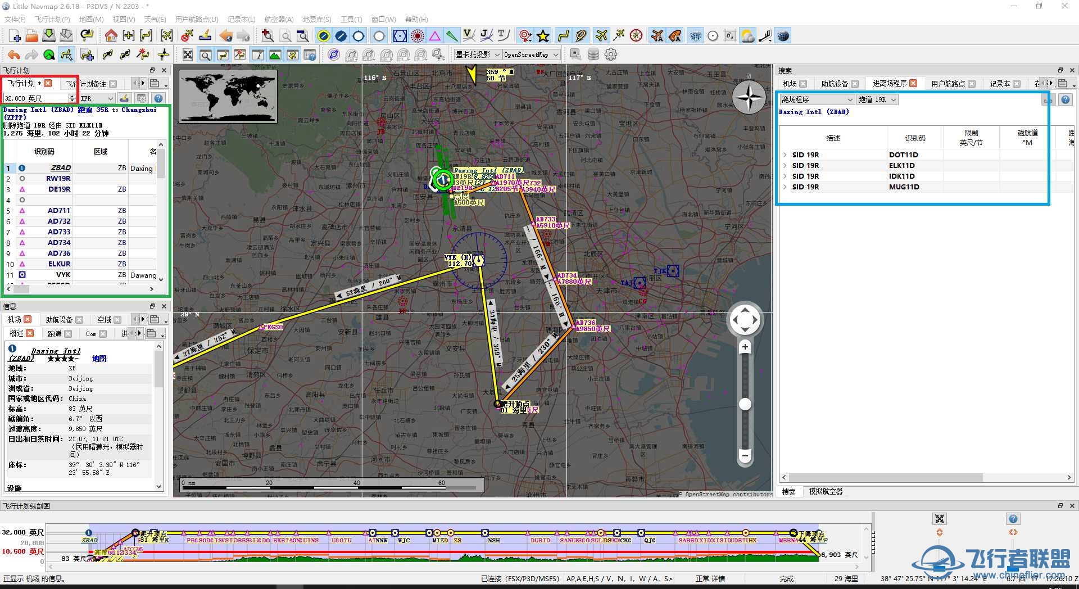Fit the elevation profile to window
This screenshot has height=589, width=1079.
click(940, 519)
